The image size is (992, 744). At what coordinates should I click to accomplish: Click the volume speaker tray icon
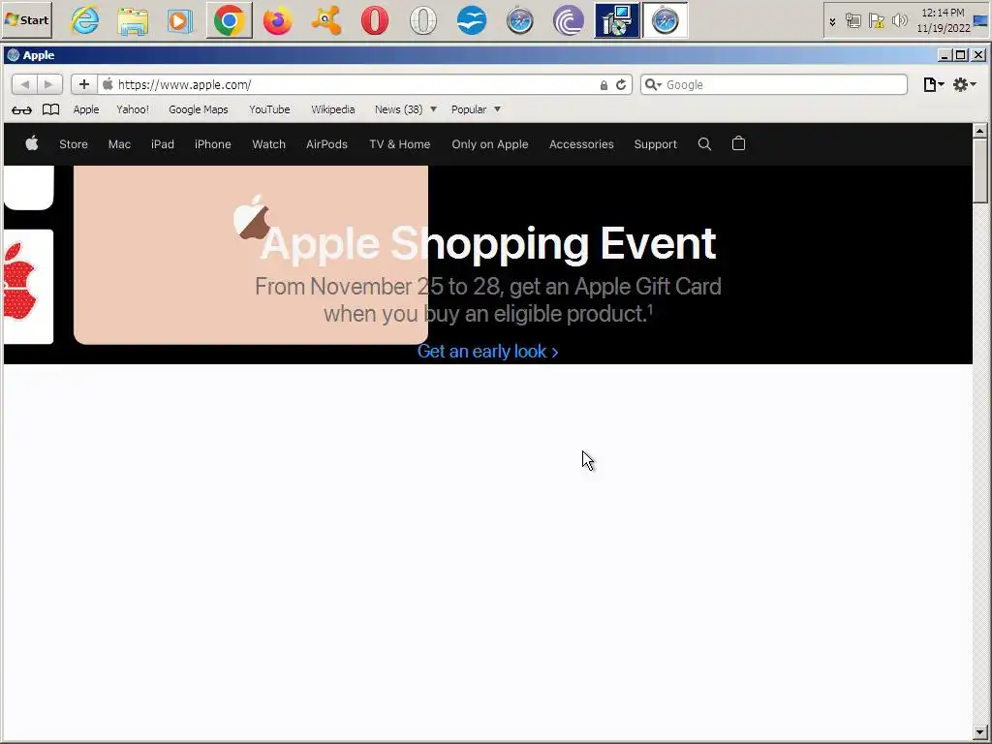point(900,21)
